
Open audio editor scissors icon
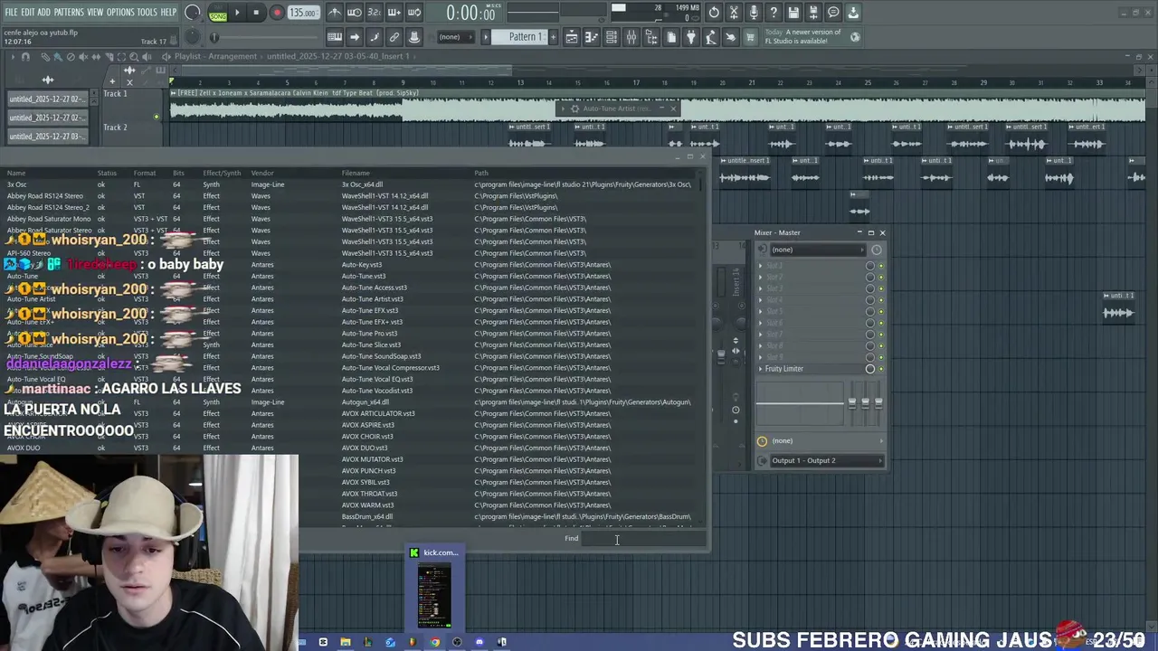point(734,13)
